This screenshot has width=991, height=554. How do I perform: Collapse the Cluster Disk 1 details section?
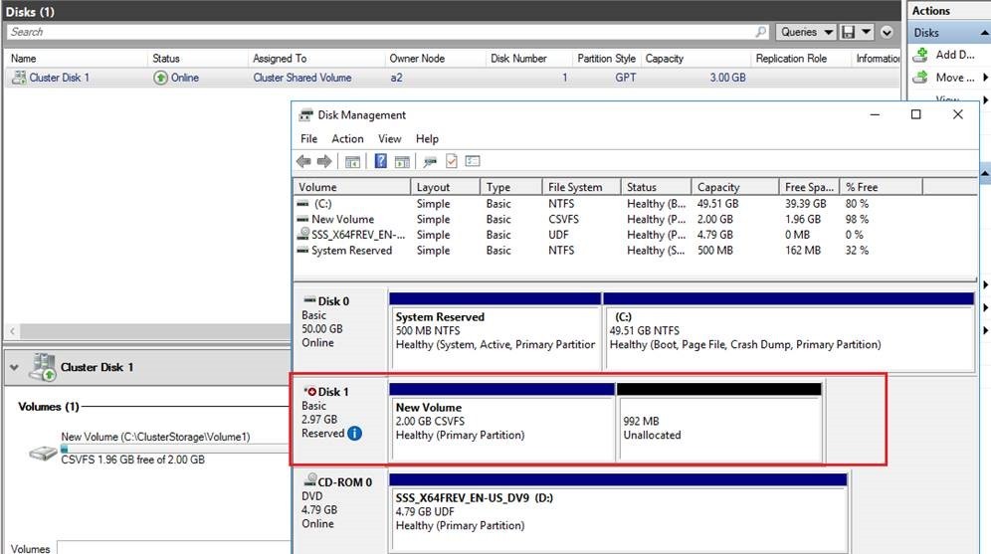click(x=15, y=367)
